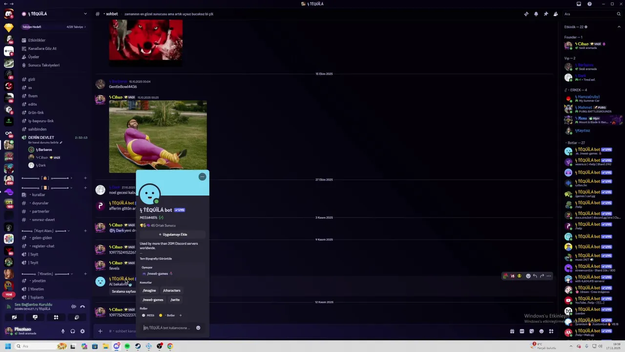Open Kayıtsız in member list
The image size is (625, 352).
point(592,131)
